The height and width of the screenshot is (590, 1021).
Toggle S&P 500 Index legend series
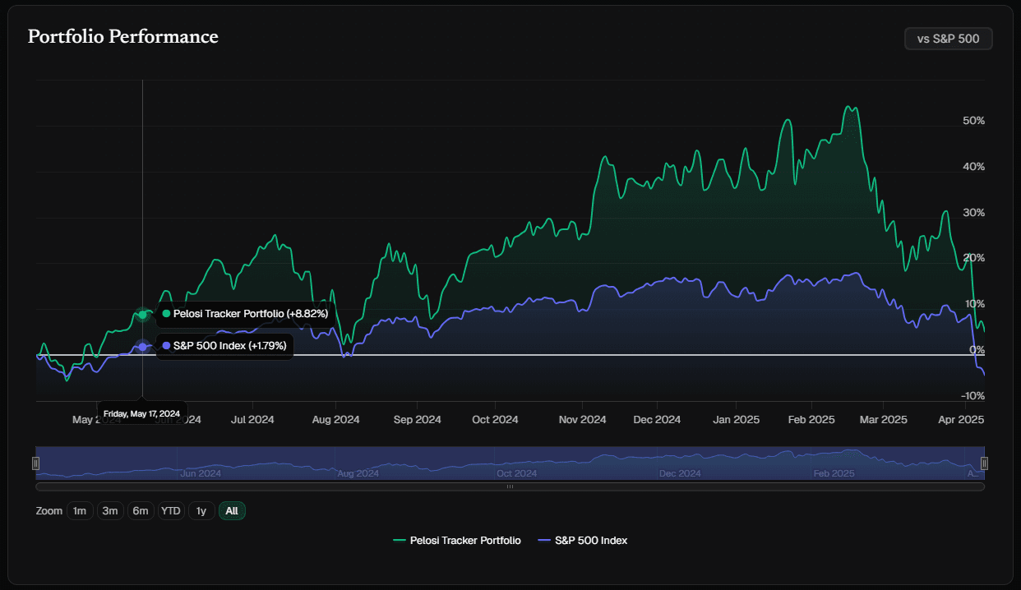(x=582, y=540)
